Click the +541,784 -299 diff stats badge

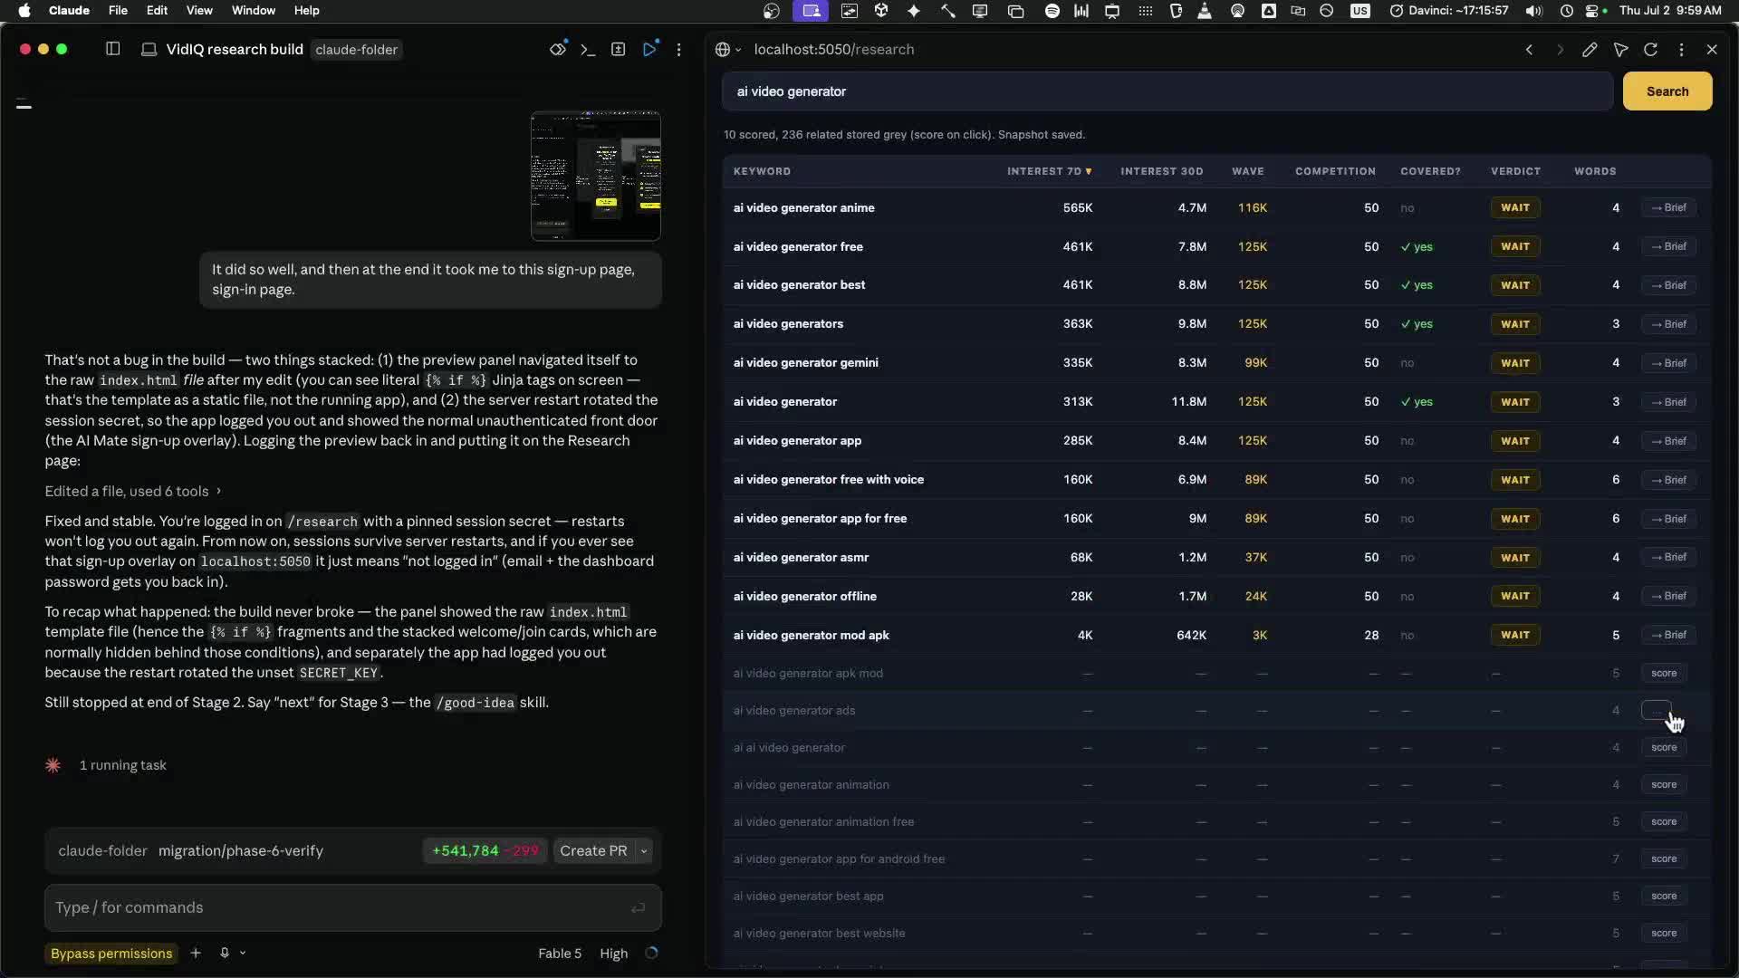point(485,851)
